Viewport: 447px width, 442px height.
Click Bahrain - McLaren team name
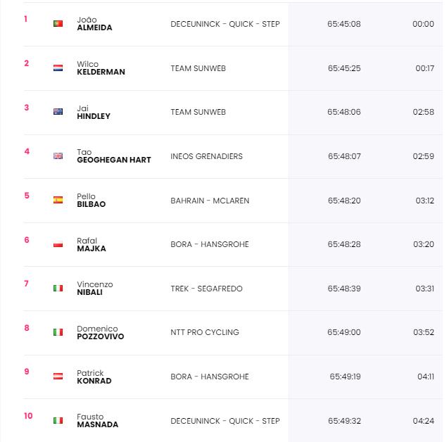(210, 201)
